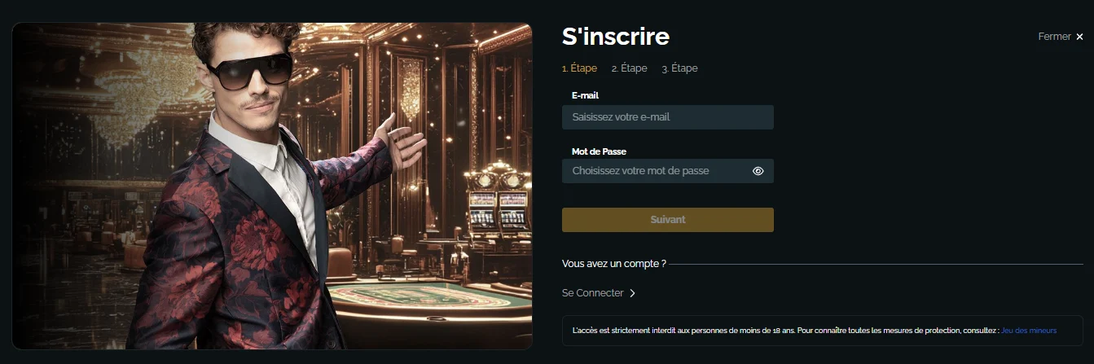Click the E-mail field label
This screenshot has width=1094, height=364.
pos(585,95)
